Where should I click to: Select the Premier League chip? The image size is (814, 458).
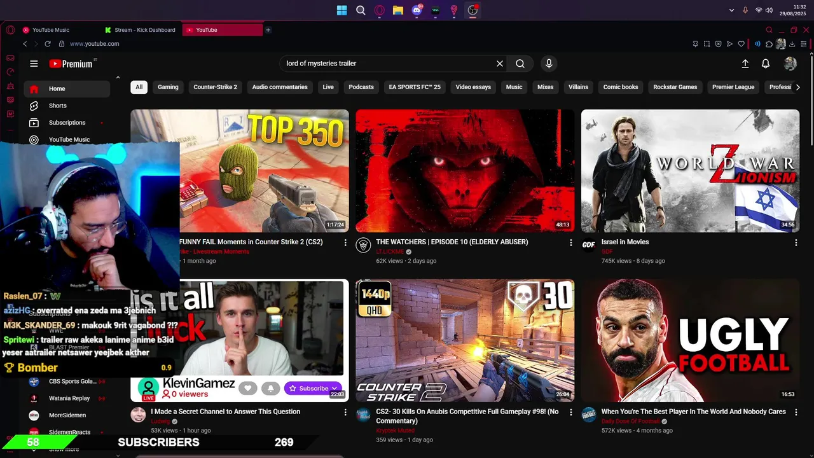733,87
